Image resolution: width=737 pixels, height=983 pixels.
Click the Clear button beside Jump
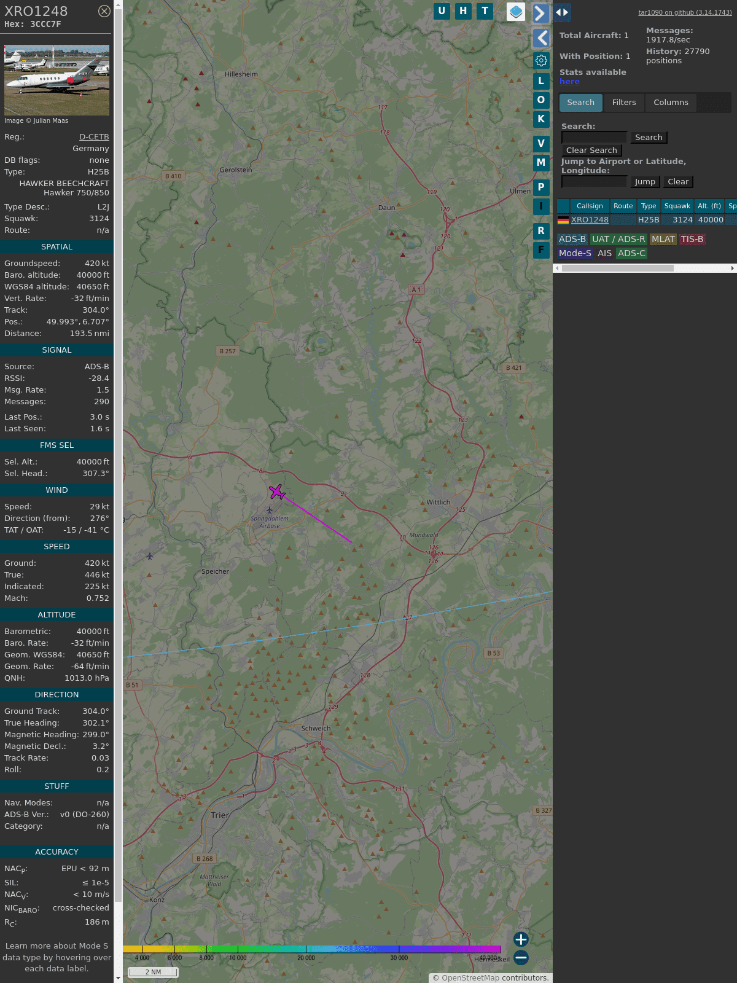tap(678, 182)
